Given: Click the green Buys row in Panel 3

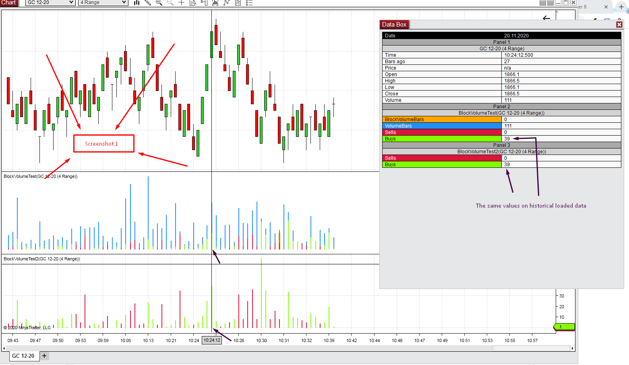Looking at the screenshot, I should coord(442,165).
